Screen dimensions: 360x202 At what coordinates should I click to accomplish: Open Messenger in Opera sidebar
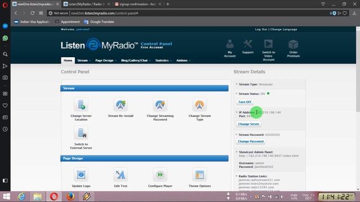[x=5, y=26]
